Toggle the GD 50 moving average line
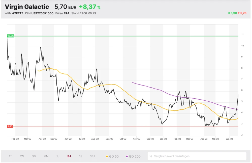Image resolution: width=252 pixels, height=163 pixels. (x=112, y=156)
